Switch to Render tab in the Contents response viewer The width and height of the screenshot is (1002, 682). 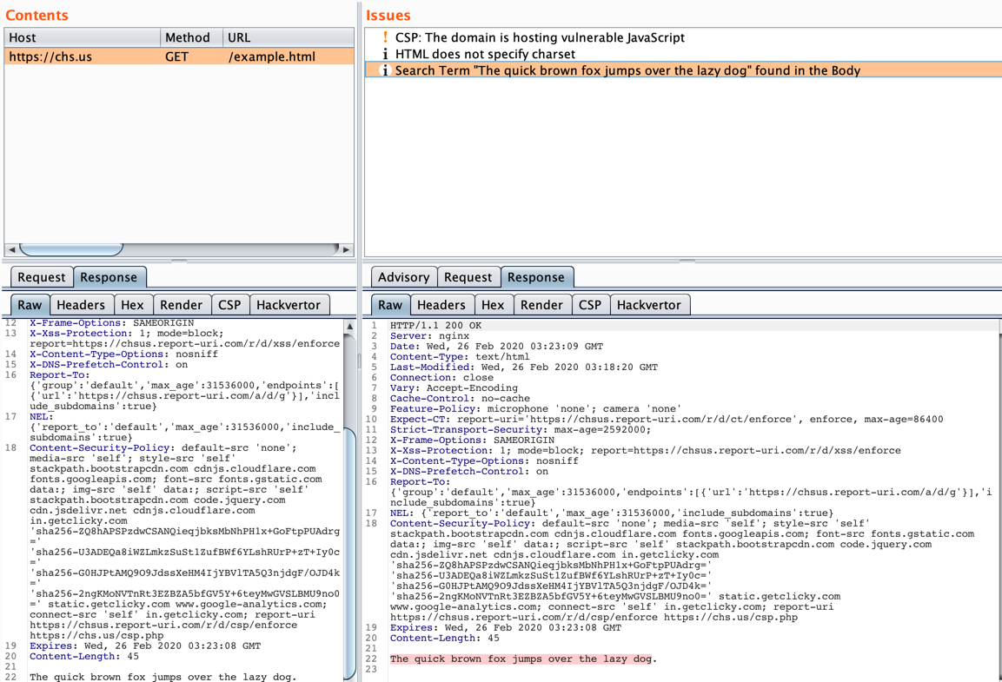point(181,305)
